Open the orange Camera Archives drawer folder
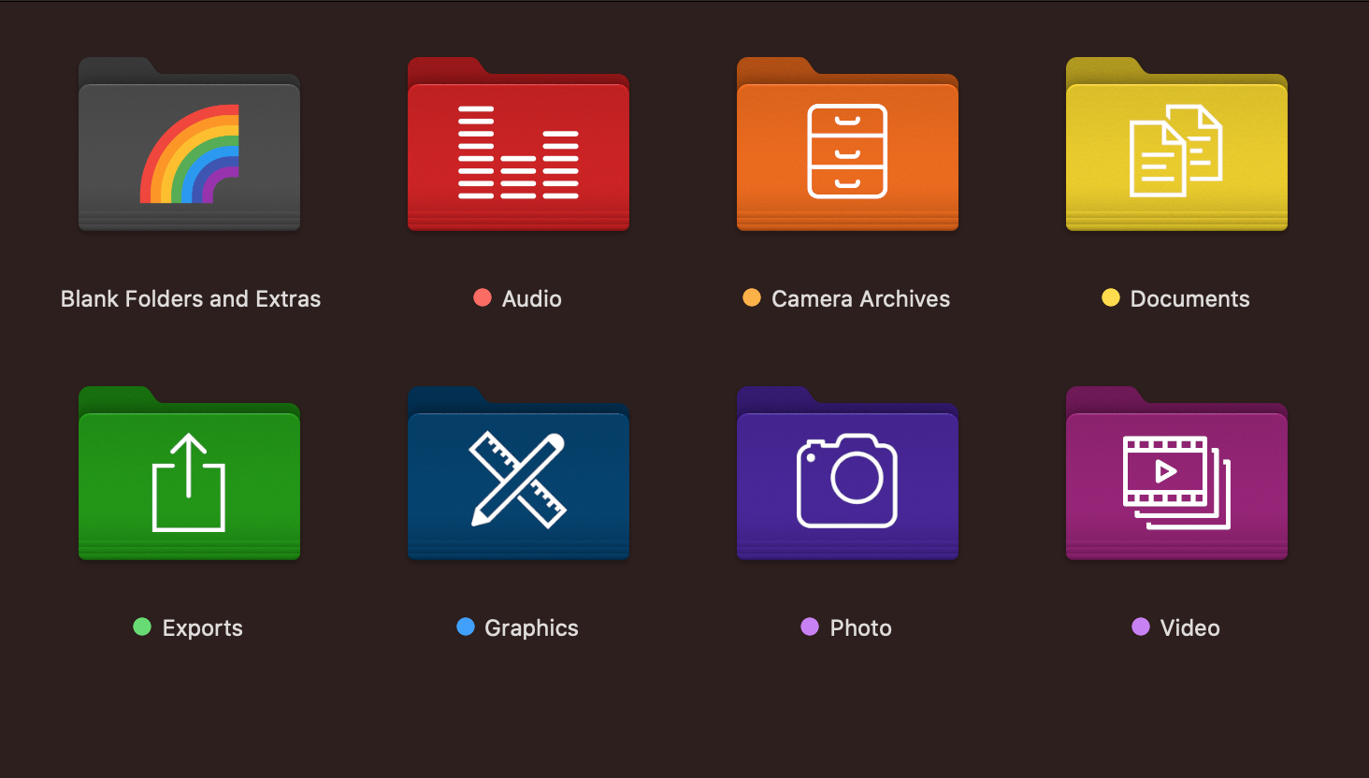The image size is (1369, 778). 847,145
